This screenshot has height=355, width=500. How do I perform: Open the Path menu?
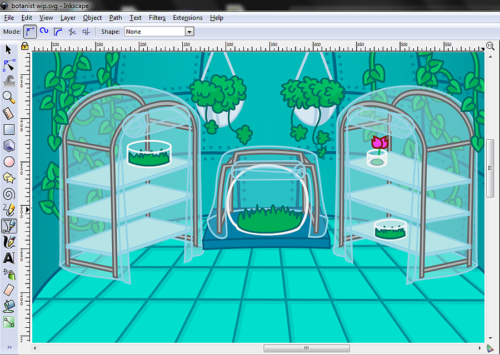(x=116, y=18)
